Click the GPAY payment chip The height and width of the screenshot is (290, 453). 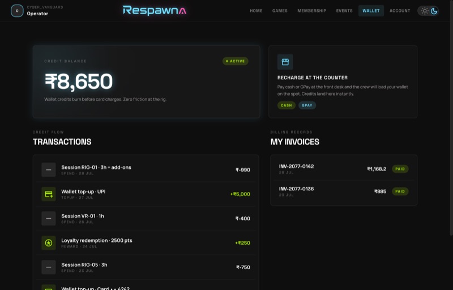tap(307, 105)
